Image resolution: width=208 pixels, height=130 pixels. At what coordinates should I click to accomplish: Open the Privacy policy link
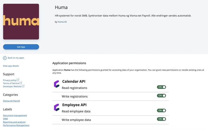click(10, 80)
